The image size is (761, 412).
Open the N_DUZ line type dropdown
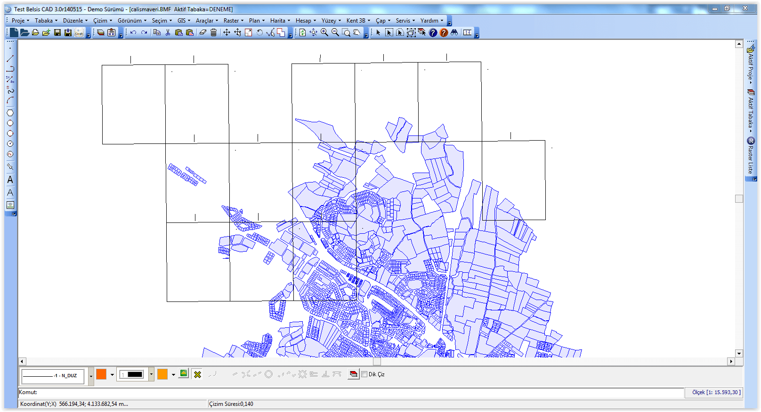[91, 376]
